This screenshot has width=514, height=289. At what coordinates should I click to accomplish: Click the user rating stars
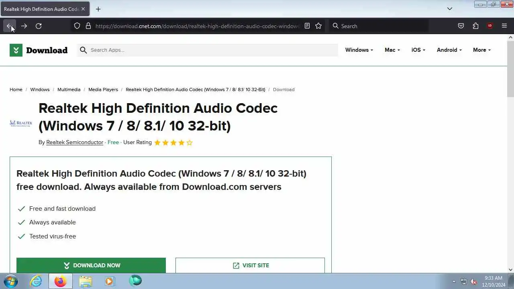(x=173, y=142)
